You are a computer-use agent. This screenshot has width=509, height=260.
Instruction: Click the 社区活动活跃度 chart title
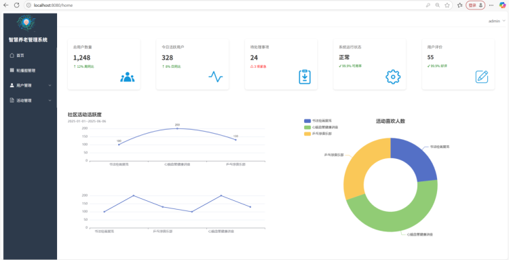tap(85, 115)
